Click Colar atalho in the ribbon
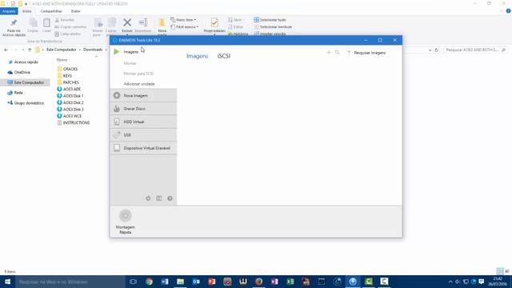The image size is (512, 288). pos(67,34)
